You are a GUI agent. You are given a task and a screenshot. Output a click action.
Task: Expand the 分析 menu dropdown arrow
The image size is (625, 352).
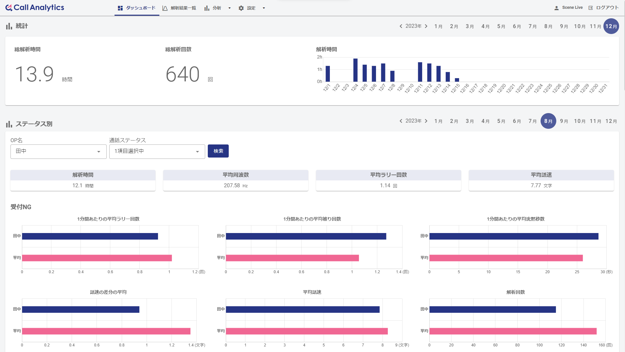point(229,8)
